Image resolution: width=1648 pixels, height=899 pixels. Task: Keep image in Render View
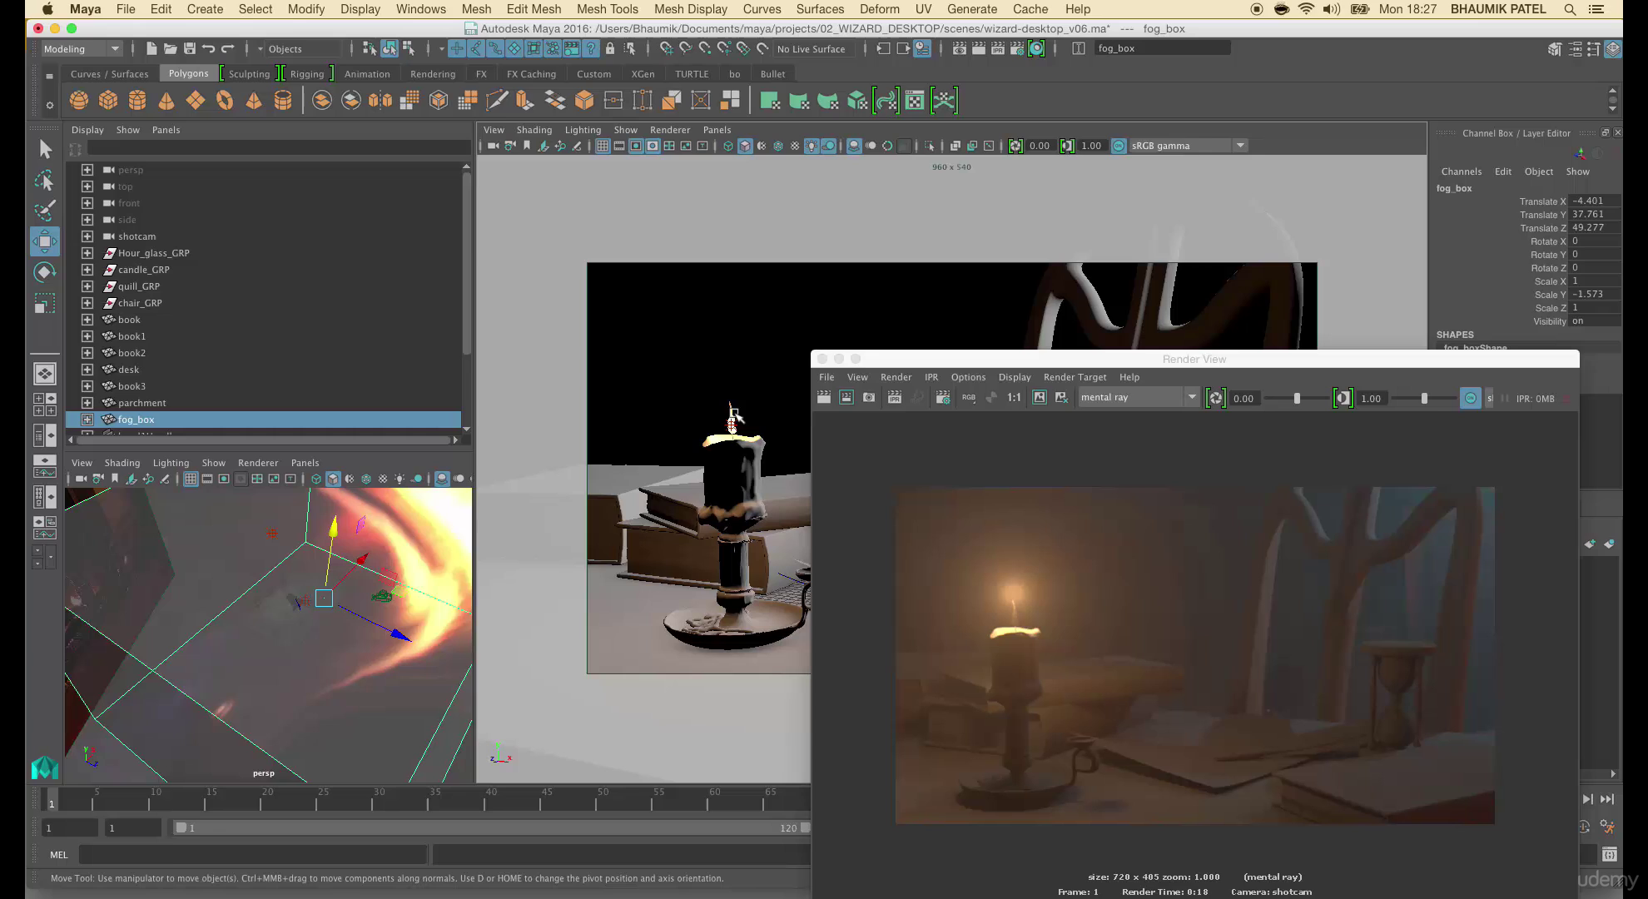coord(1040,398)
